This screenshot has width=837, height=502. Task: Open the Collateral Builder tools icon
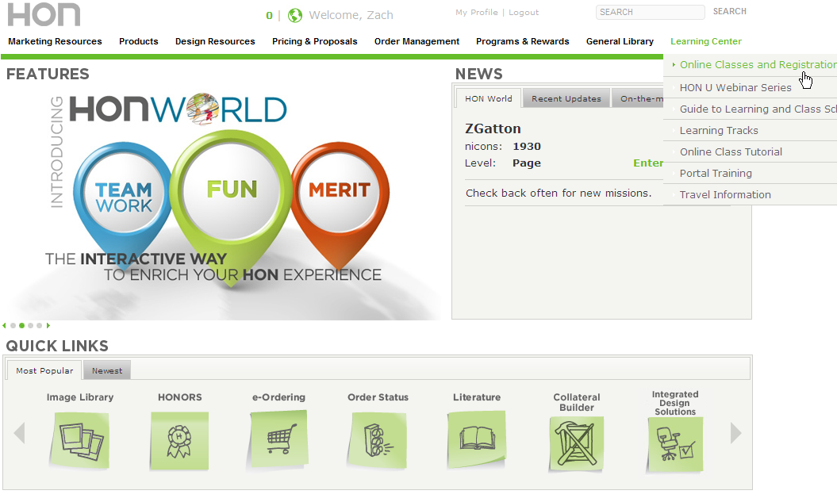(577, 444)
